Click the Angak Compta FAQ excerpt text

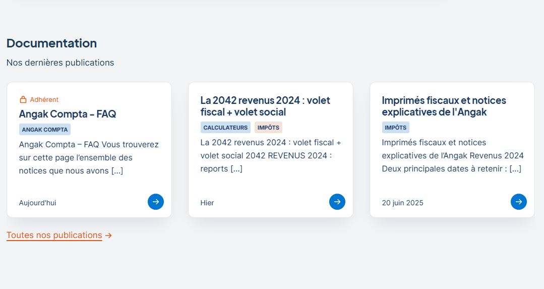pyautogui.click(x=89, y=157)
